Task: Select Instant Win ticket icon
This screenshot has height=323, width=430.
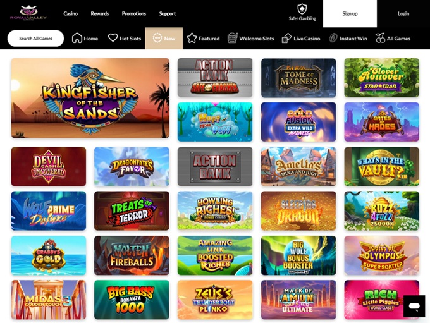Action: pos(333,38)
